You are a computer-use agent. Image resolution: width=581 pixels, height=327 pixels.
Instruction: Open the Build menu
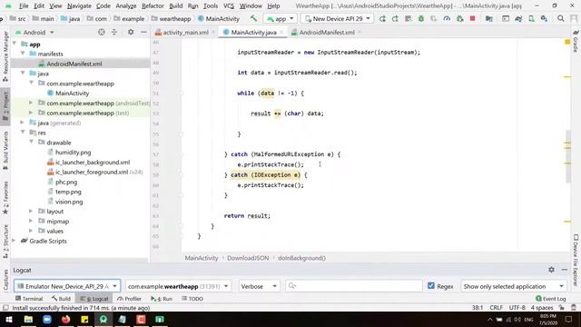point(175,6)
